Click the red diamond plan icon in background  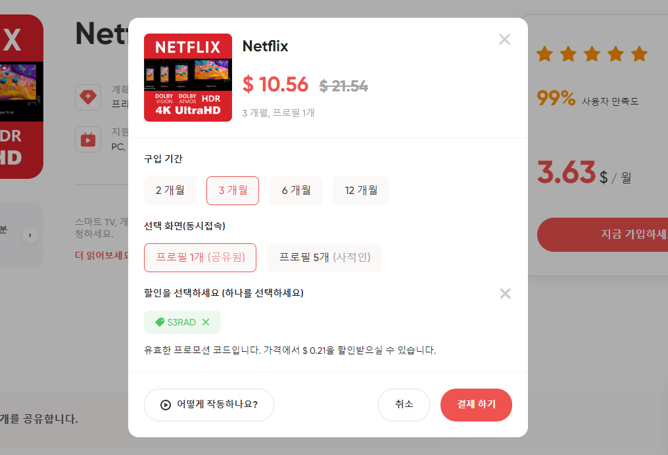[88, 97]
